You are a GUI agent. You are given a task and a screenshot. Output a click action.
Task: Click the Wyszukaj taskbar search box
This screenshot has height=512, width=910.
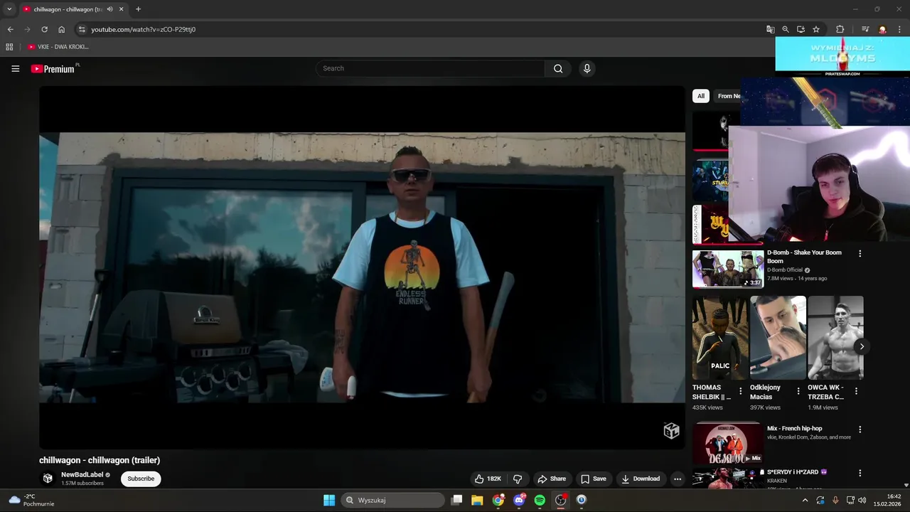coord(392,500)
